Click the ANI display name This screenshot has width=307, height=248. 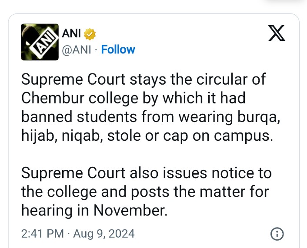[71, 33]
